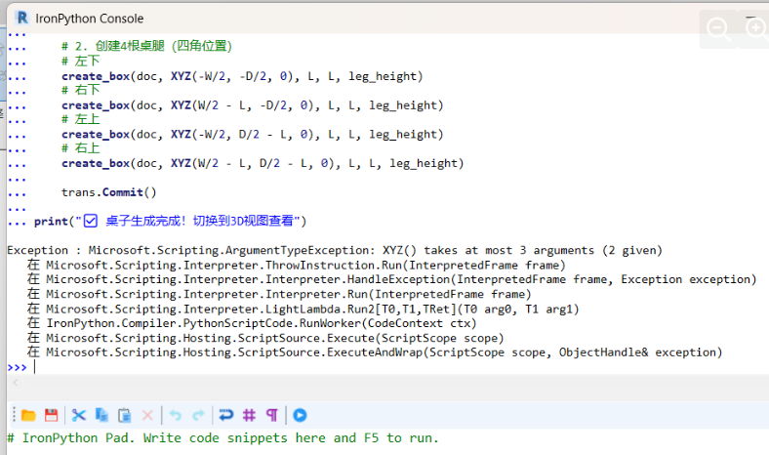
Task: Click the Revit R icon in title bar
Action: tap(22, 19)
